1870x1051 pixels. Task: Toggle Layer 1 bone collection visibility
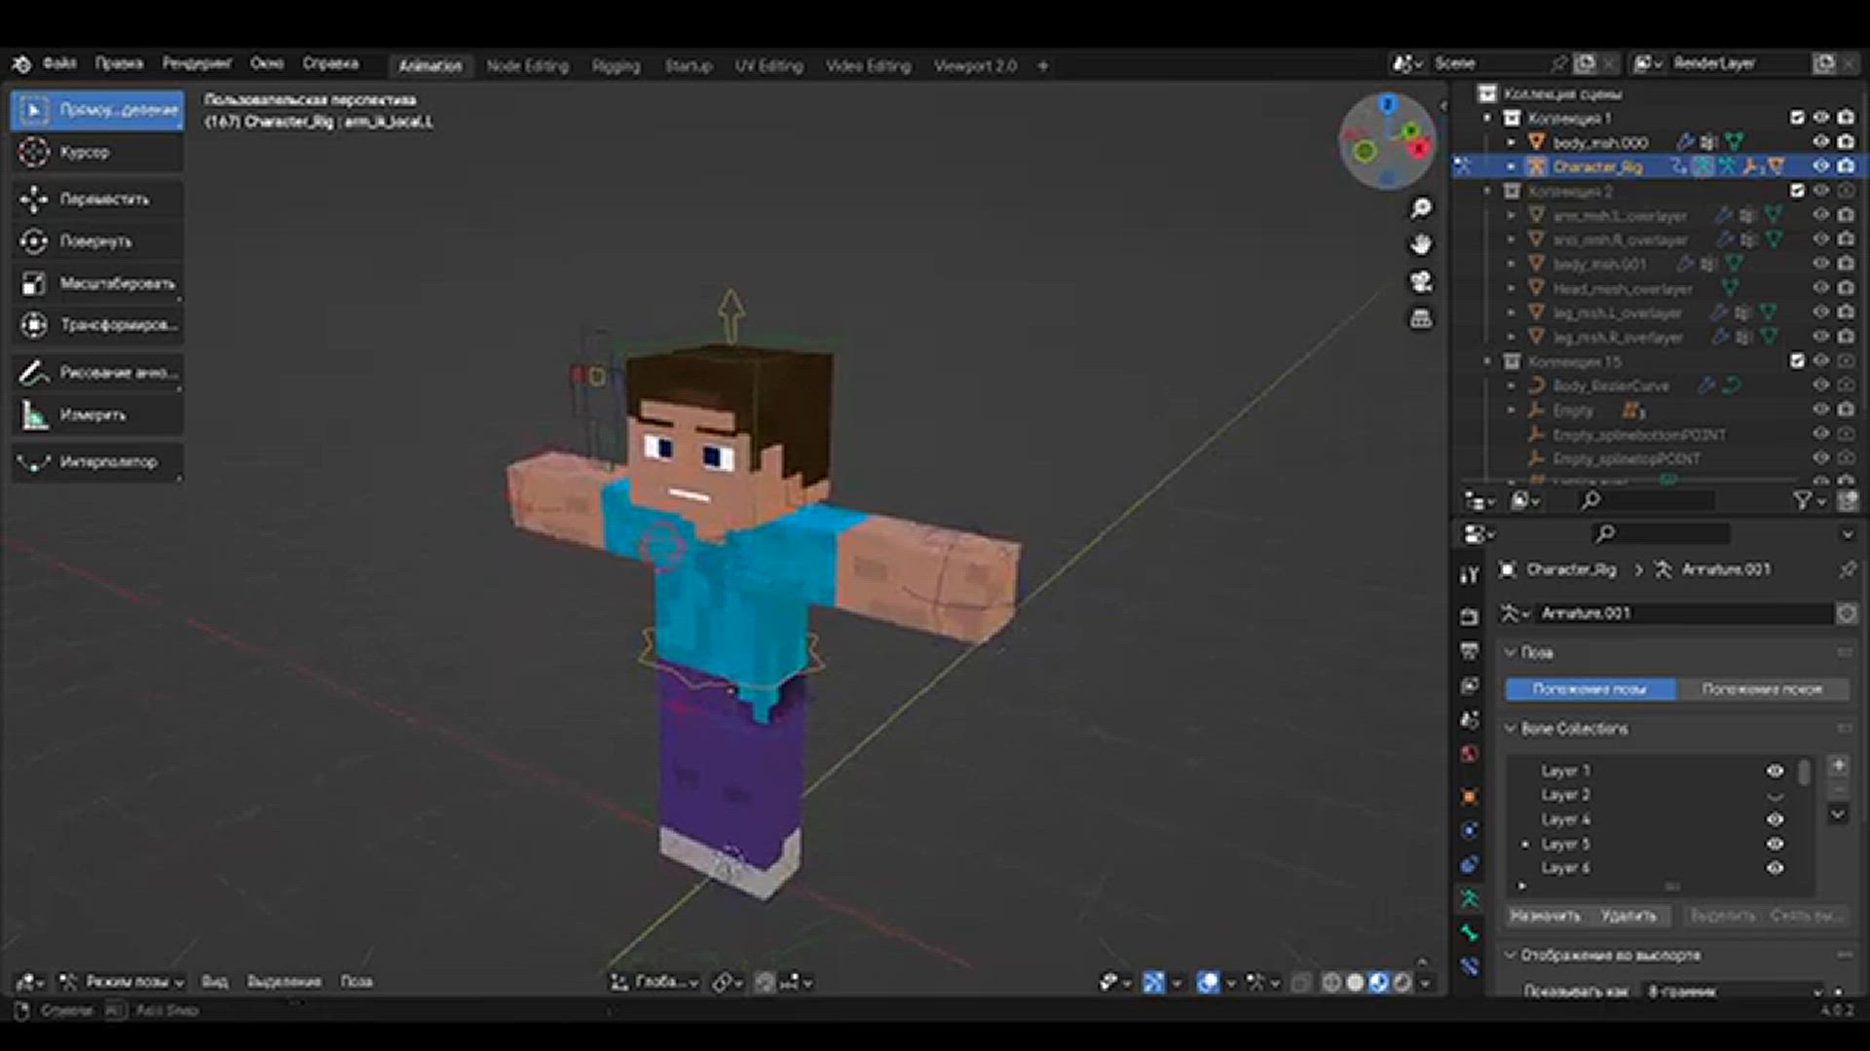1775,771
